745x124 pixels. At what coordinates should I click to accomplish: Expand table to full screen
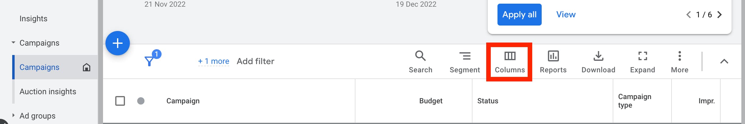(643, 56)
